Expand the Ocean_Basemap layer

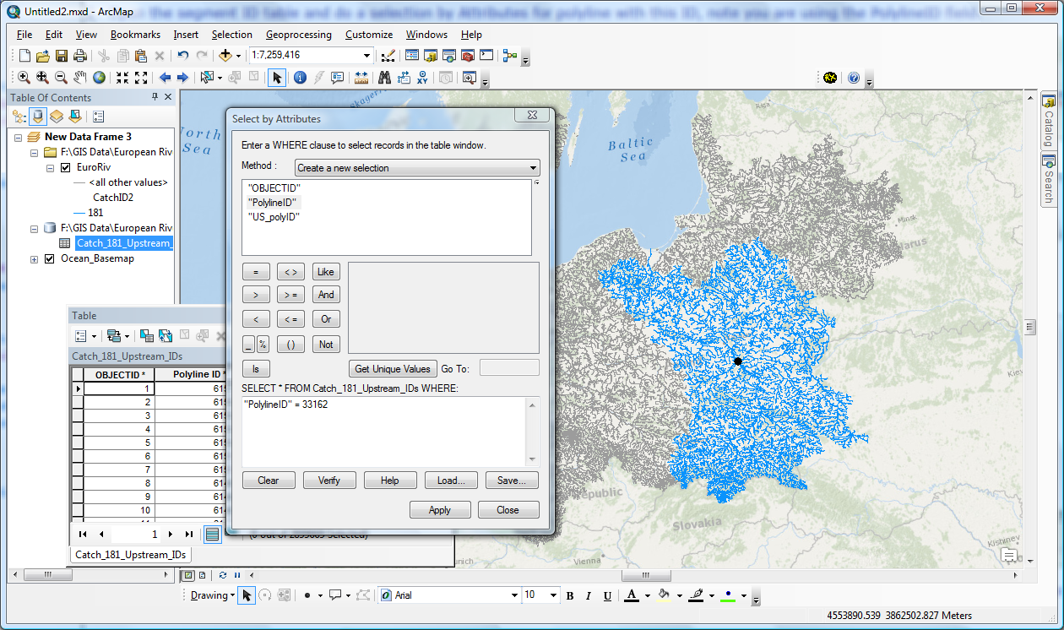pos(35,258)
